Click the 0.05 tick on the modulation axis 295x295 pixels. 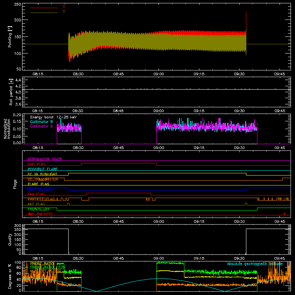17,136
